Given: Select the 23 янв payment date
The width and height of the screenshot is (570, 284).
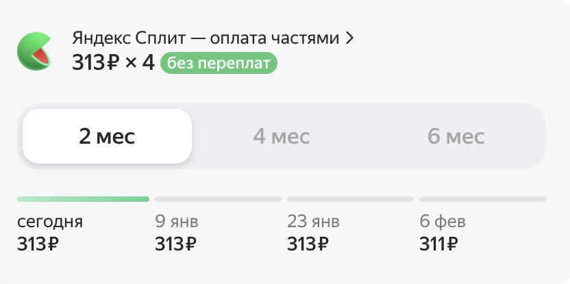Looking at the screenshot, I should pyautogui.click(x=313, y=222).
